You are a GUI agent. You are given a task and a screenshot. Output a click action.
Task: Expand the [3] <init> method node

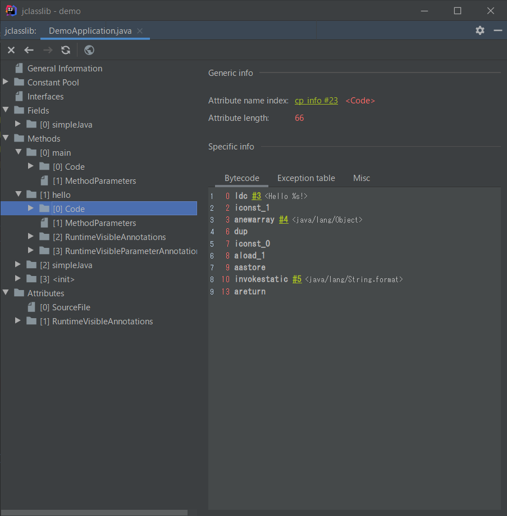[19, 279]
